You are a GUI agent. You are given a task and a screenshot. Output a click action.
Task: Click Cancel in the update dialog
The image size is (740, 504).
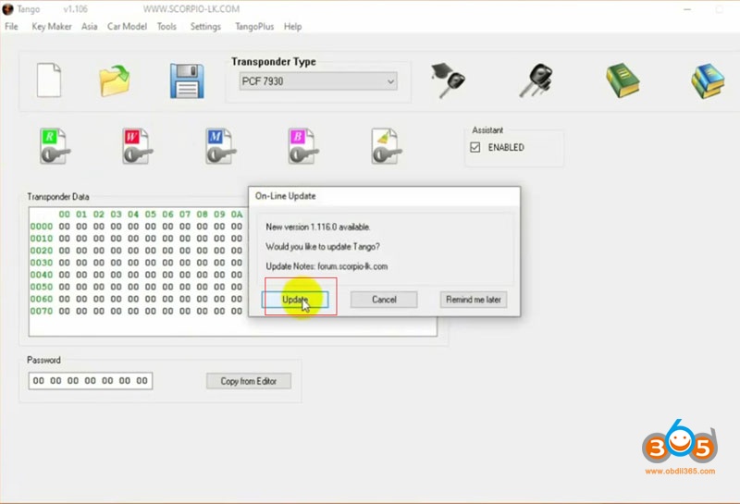click(x=384, y=300)
